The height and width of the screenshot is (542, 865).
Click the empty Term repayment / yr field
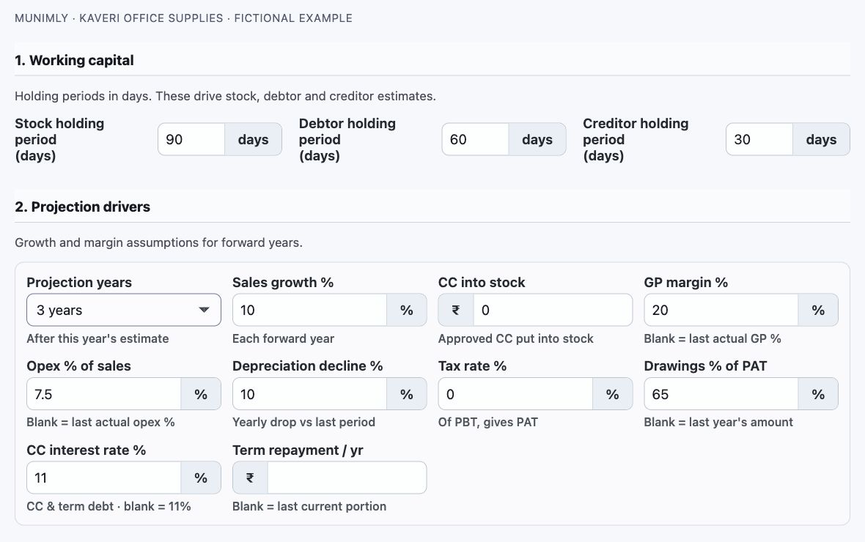click(347, 478)
